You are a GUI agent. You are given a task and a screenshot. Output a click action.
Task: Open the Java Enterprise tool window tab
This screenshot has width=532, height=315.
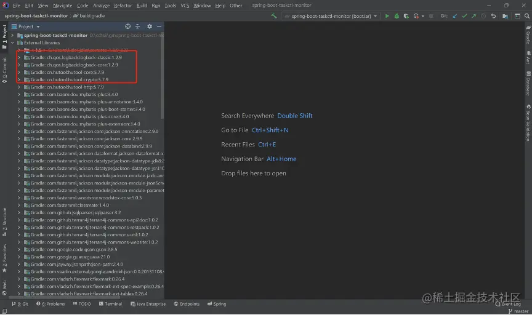click(148, 304)
